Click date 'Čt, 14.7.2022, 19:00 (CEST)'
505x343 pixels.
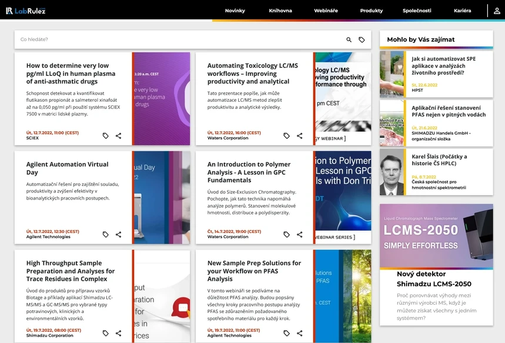click(234, 231)
